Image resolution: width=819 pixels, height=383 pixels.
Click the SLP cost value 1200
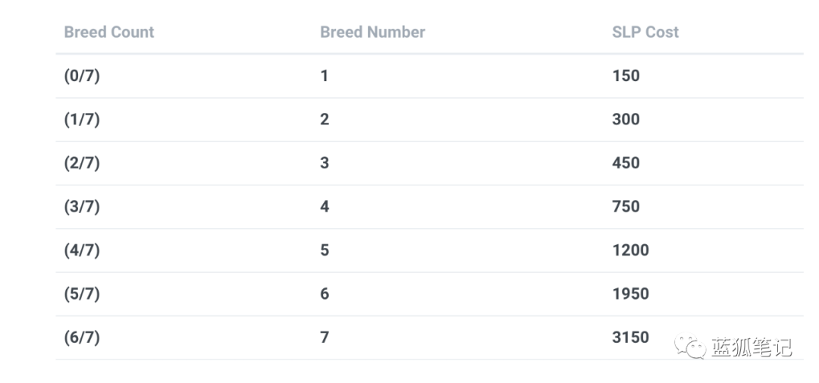point(630,250)
